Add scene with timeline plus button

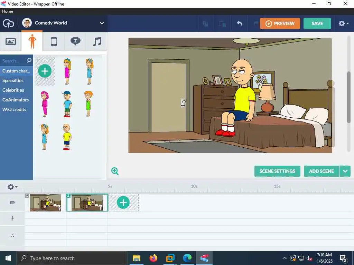coord(123,202)
